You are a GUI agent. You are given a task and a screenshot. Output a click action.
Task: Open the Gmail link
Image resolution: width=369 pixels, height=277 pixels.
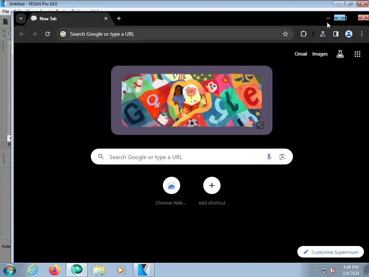click(x=301, y=54)
